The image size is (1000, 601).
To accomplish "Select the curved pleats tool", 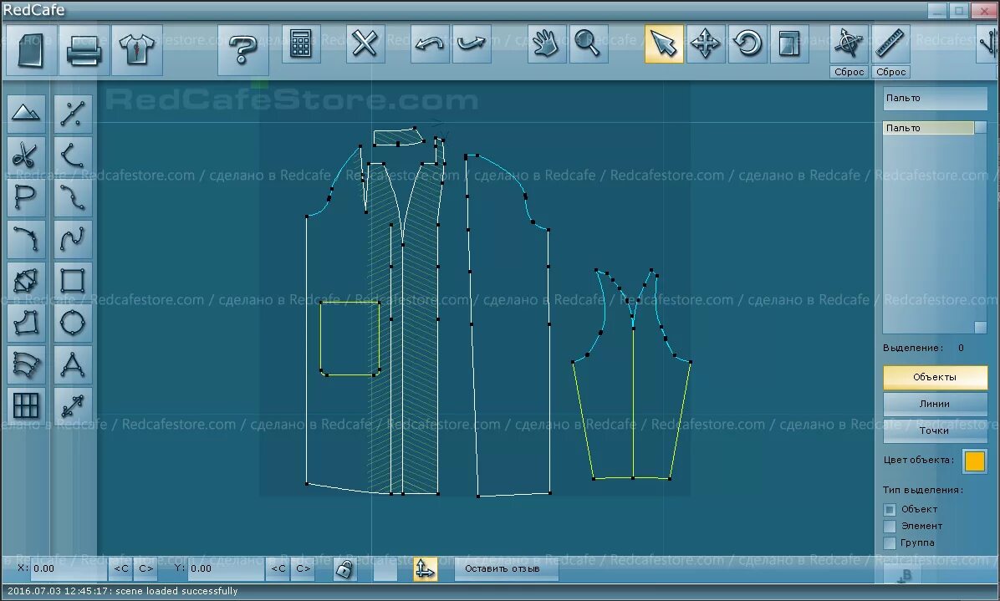I will tap(26, 364).
